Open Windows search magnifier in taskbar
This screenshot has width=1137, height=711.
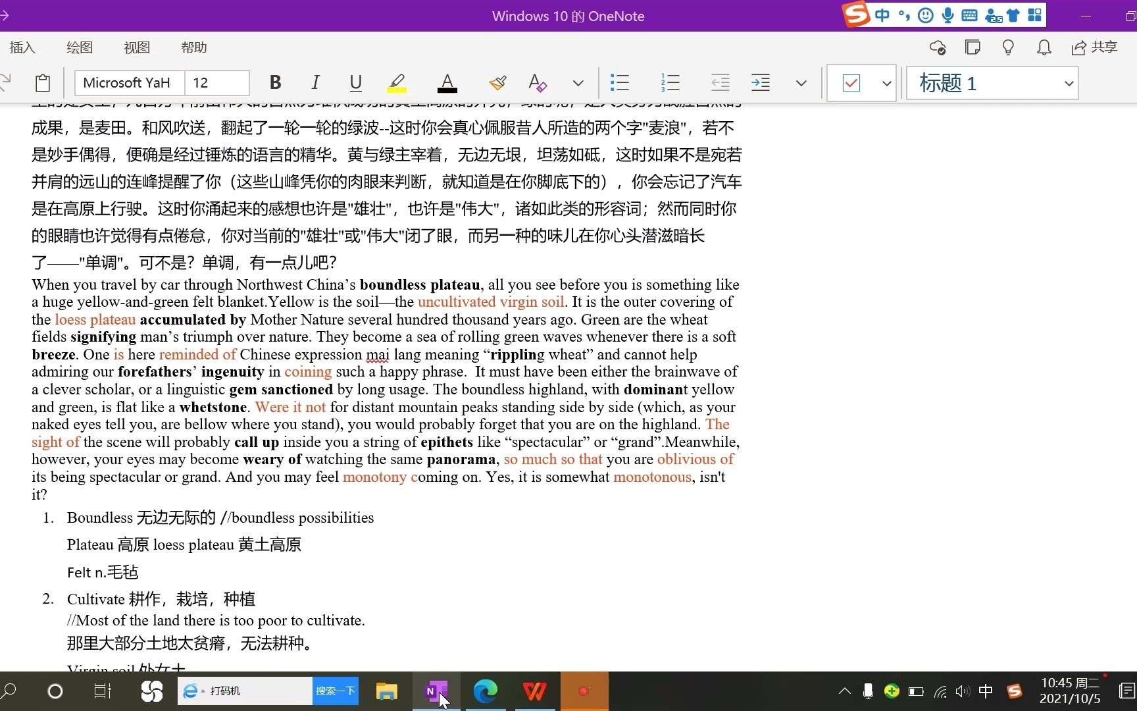9,691
